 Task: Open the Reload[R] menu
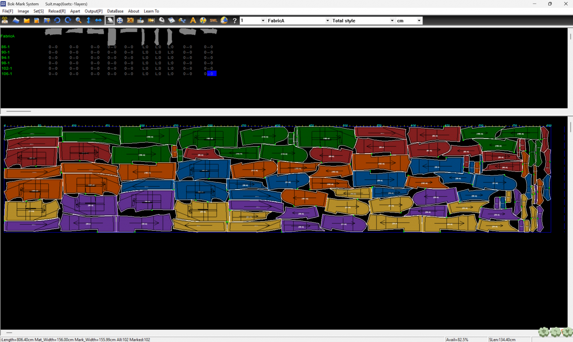point(57,11)
